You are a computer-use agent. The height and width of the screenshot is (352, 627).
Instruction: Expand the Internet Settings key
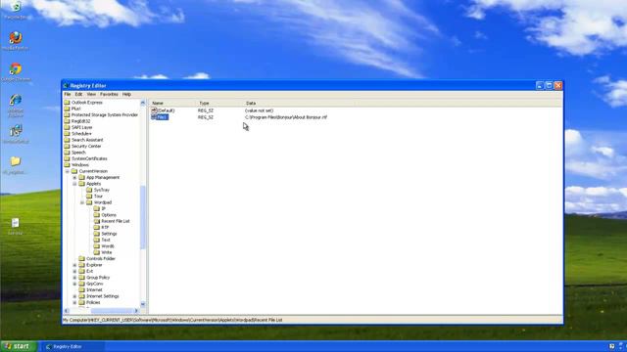coord(74,296)
